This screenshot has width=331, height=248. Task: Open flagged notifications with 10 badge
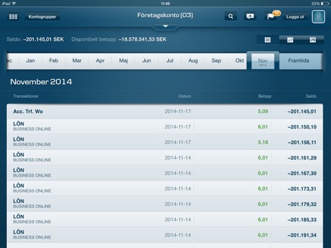pos(272,17)
